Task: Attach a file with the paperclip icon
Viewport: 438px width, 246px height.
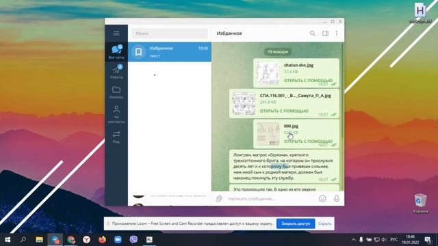Action: [x=219, y=199]
